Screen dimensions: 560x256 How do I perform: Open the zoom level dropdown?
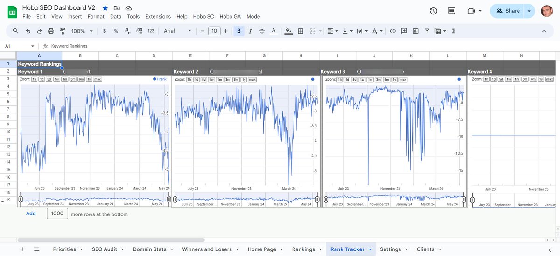(82, 31)
